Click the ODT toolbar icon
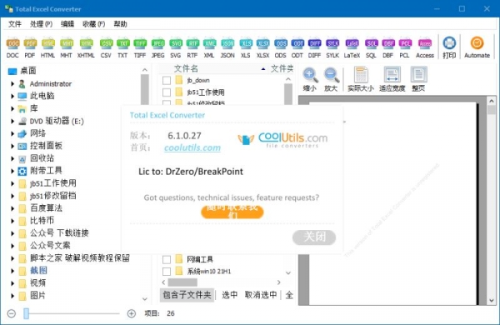This screenshot has width=500, height=325. [x=297, y=47]
